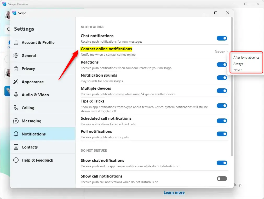
Task: Go to General settings section
Action: tap(43, 55)
